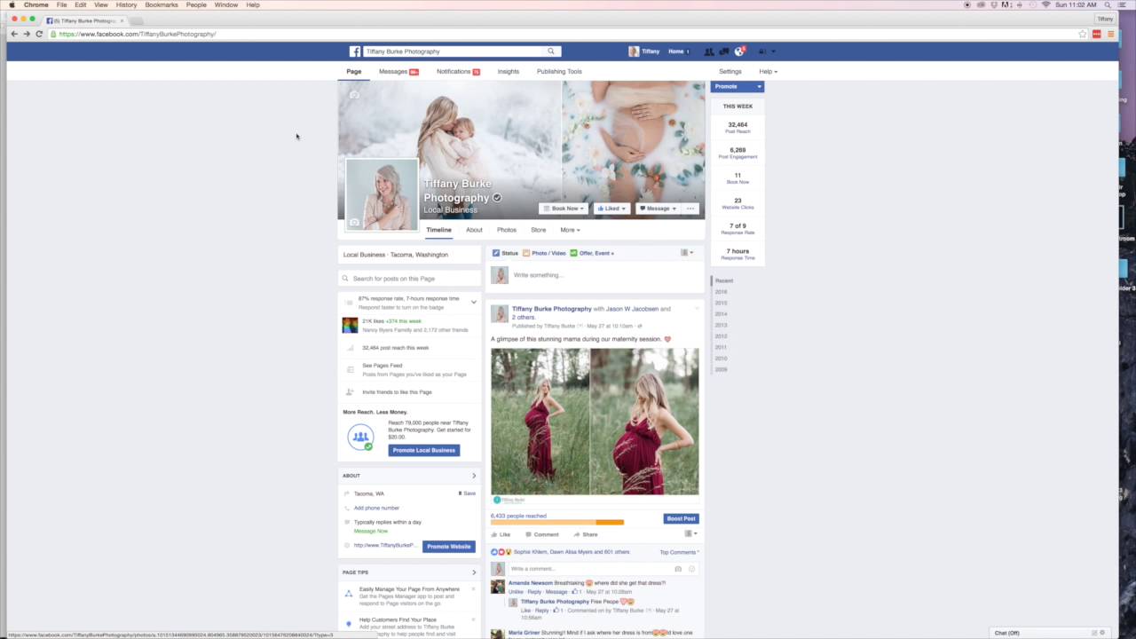Open the Chrome hamburger menu
The height and width of the screenshot is (639, 1136).
click(1110, 34)
